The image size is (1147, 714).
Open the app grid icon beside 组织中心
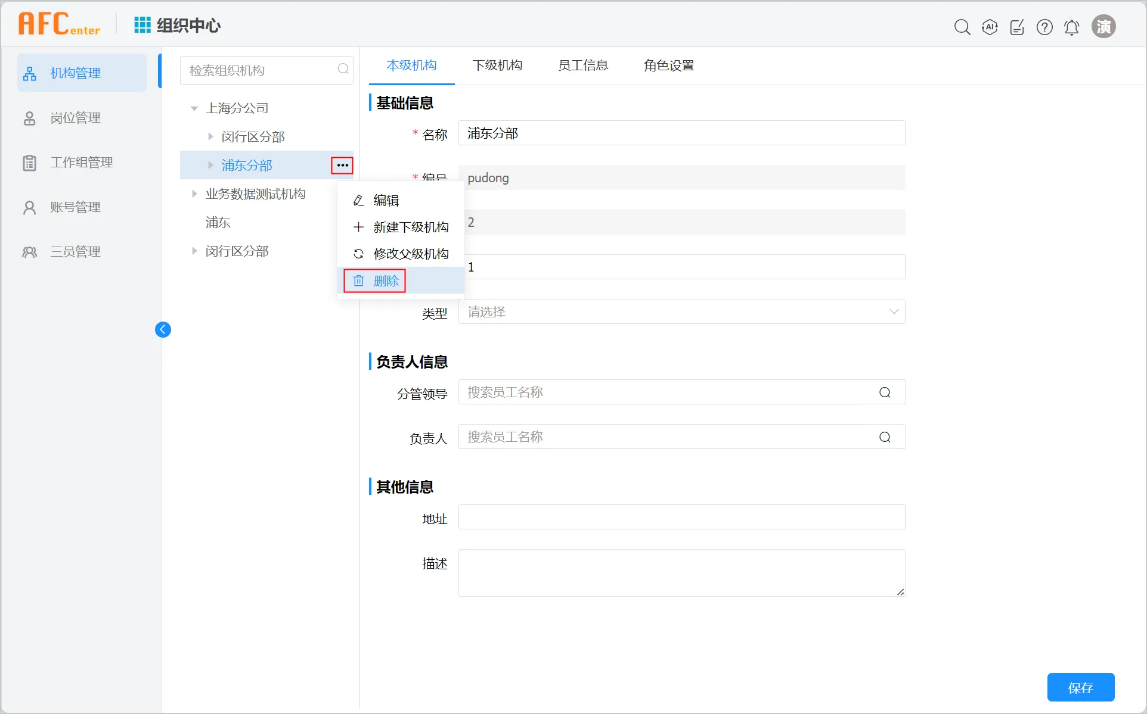(142, 25)
